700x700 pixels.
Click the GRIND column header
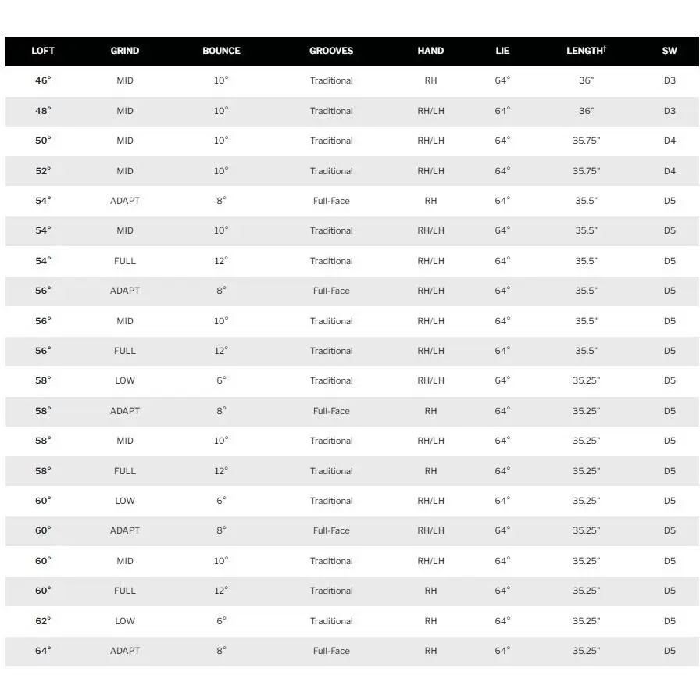125,51
